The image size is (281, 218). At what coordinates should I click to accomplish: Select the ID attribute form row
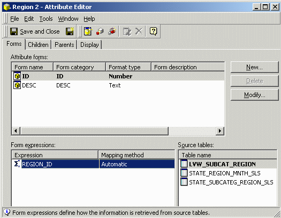pos(118,76)
